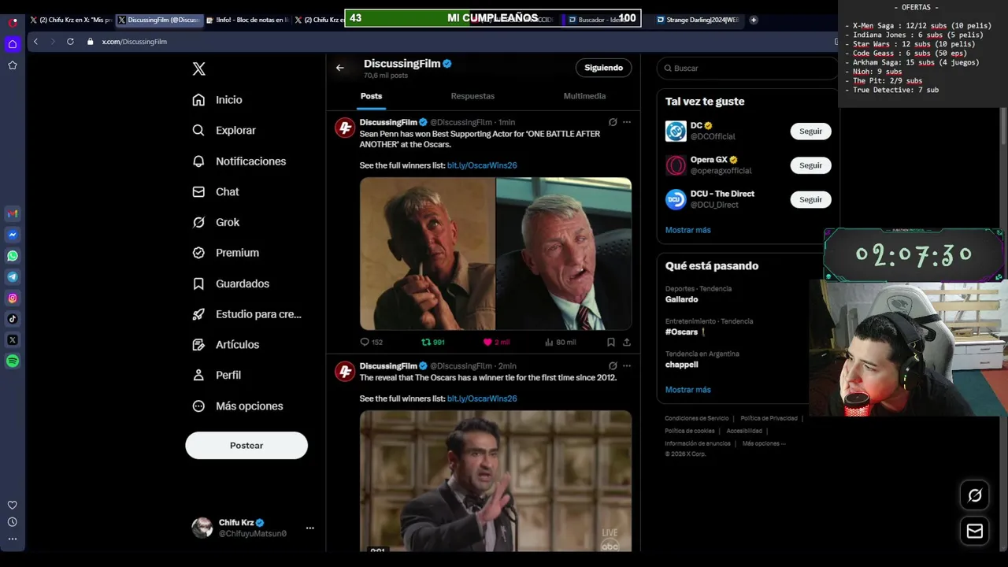The height and width of the screenshot is (567, 1008).
Task: Open the heart bookmarks icon in the sidebar
Action: (13, 506)
